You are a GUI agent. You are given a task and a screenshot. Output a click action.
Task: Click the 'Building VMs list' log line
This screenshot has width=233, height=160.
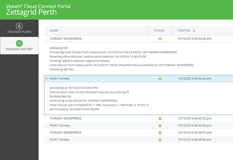tap(60, 96)
